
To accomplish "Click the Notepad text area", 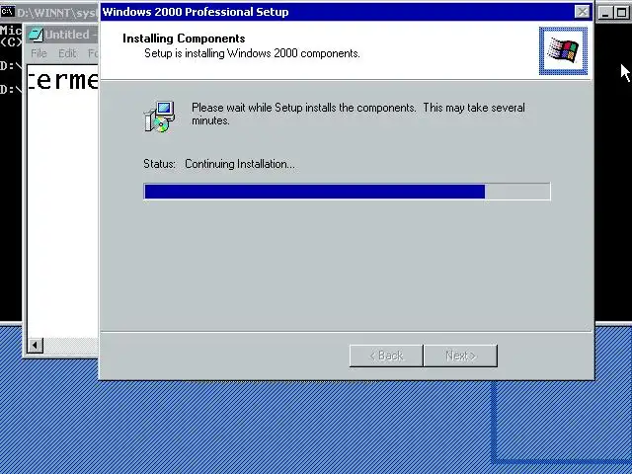I will (x=62, y=201).
